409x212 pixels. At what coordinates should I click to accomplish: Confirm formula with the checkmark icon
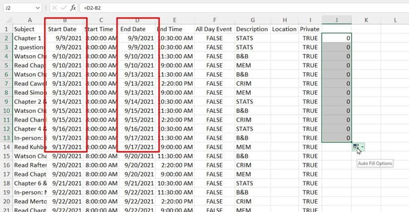coord(64,8)
